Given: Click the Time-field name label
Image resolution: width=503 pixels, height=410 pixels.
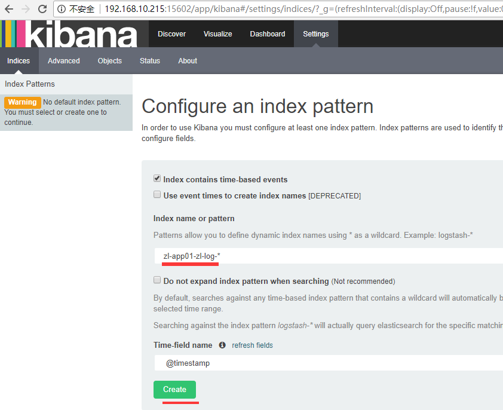Looking at the screenshot, I should (183, 345).
